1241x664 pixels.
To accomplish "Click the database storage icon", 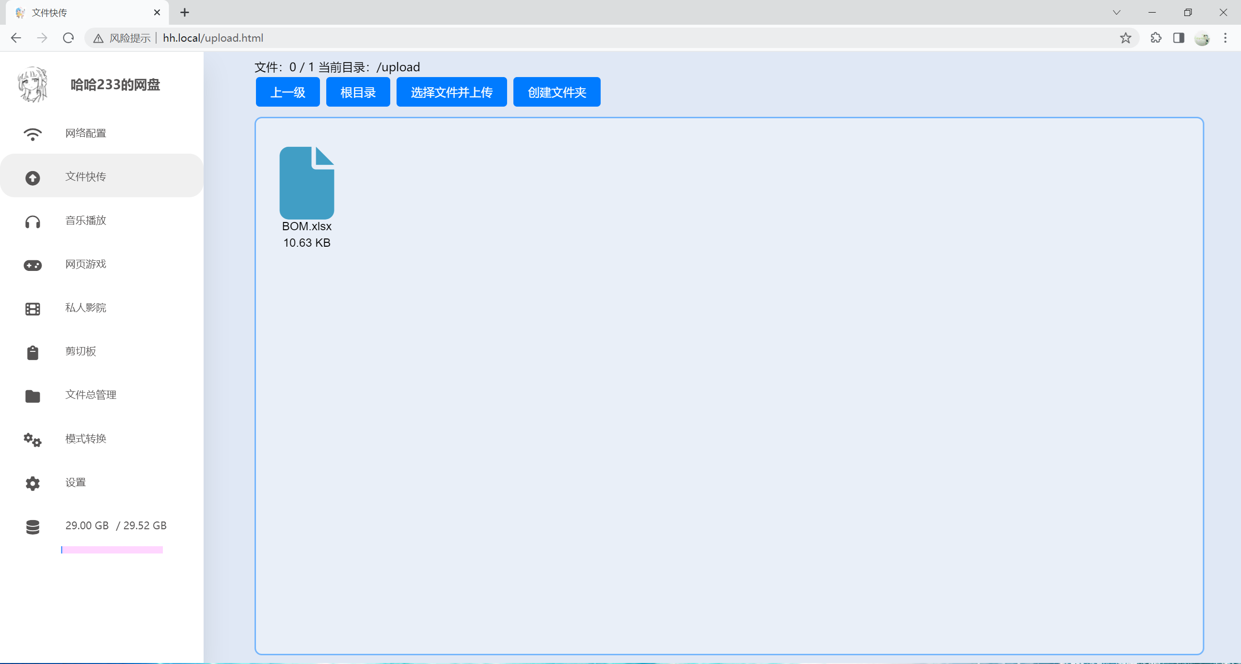I will [x=32, y=527].
